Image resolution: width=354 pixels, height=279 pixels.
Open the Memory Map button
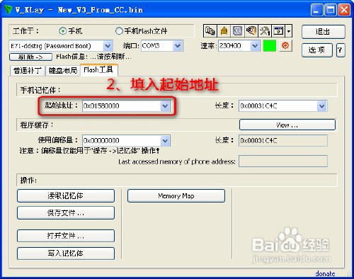pos(176,196)
